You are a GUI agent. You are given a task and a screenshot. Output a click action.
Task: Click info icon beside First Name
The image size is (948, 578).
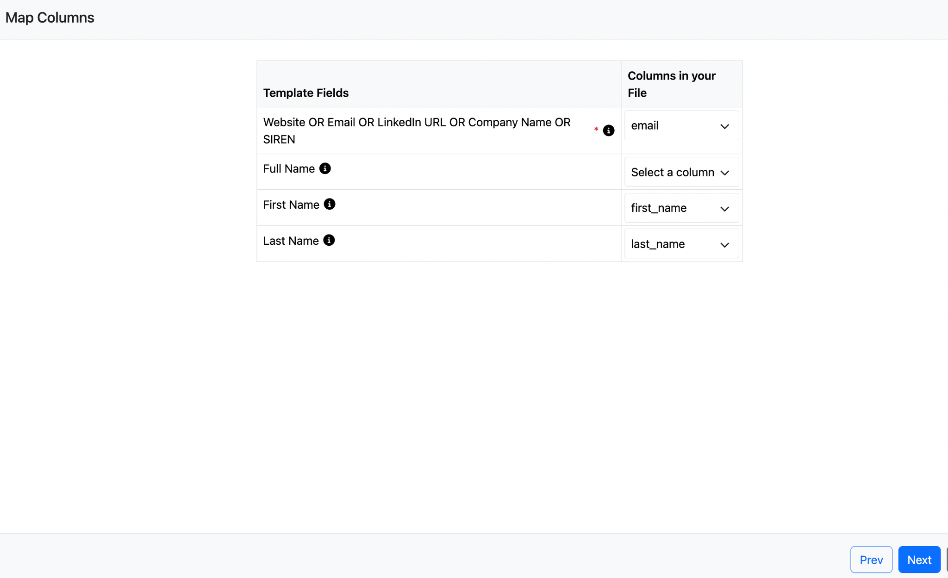[x=329, y=204]
